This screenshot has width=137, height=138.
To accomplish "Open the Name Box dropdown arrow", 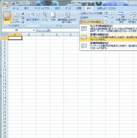I will point(34,30).
